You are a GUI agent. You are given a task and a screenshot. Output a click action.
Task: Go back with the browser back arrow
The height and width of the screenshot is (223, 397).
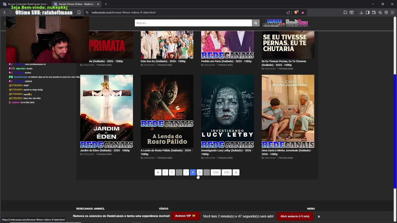(4, 12)
